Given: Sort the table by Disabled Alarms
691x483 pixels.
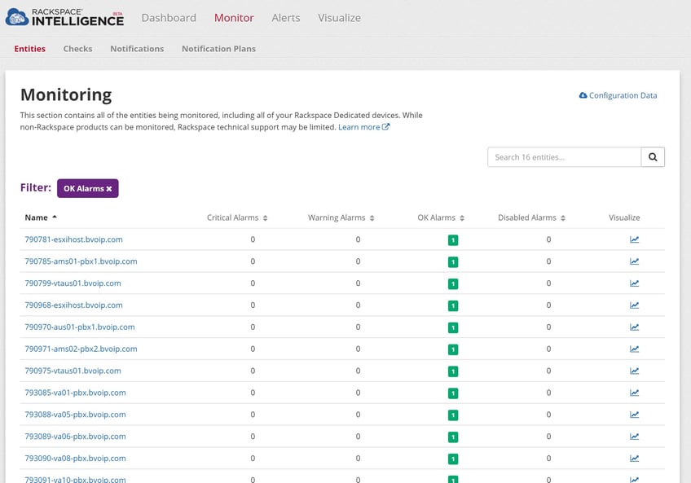Looking at the screenshot, I should pyautogui.click(x=531, y=217).
